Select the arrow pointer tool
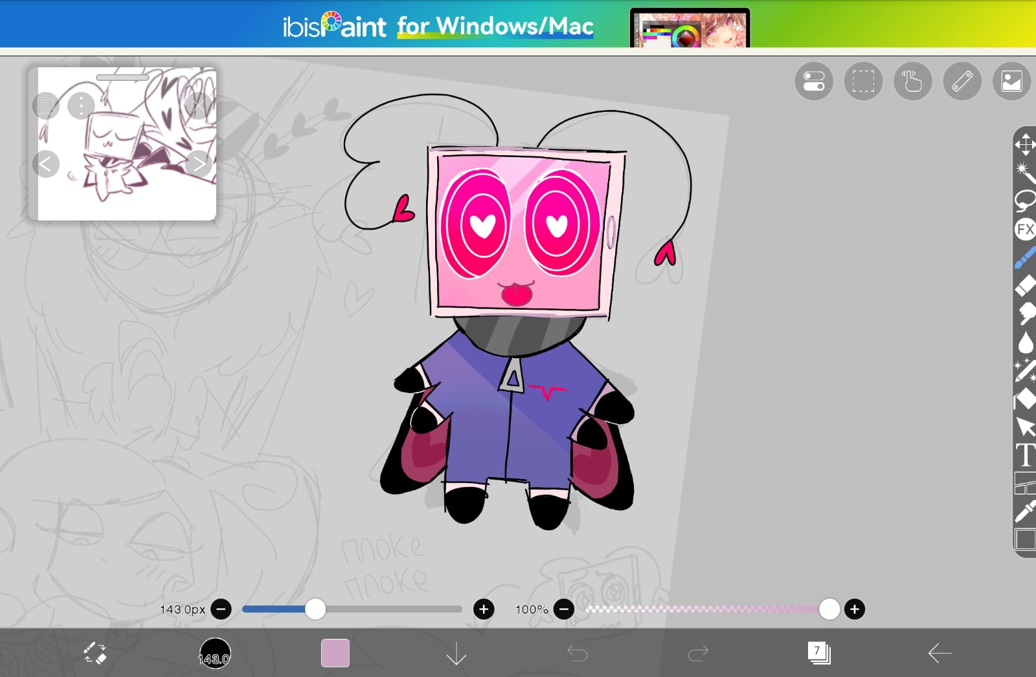The height and width of the screenshot is (677, 1036). (x=1025, y=427)
